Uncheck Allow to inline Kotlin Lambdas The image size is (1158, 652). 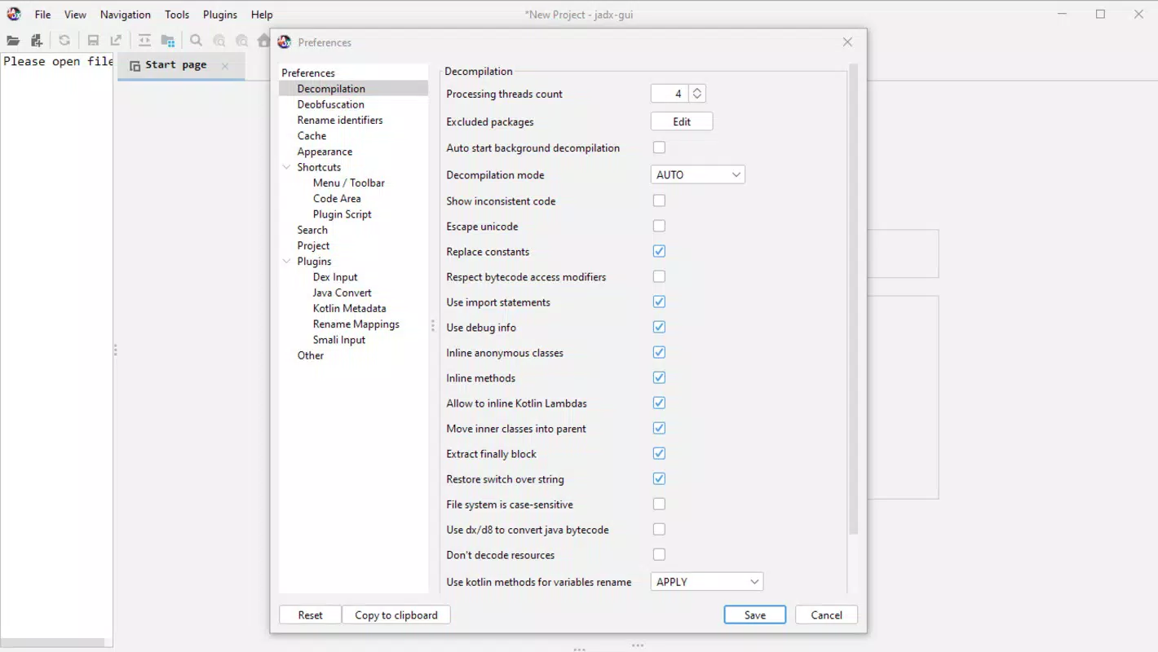[x=659, y=403]
